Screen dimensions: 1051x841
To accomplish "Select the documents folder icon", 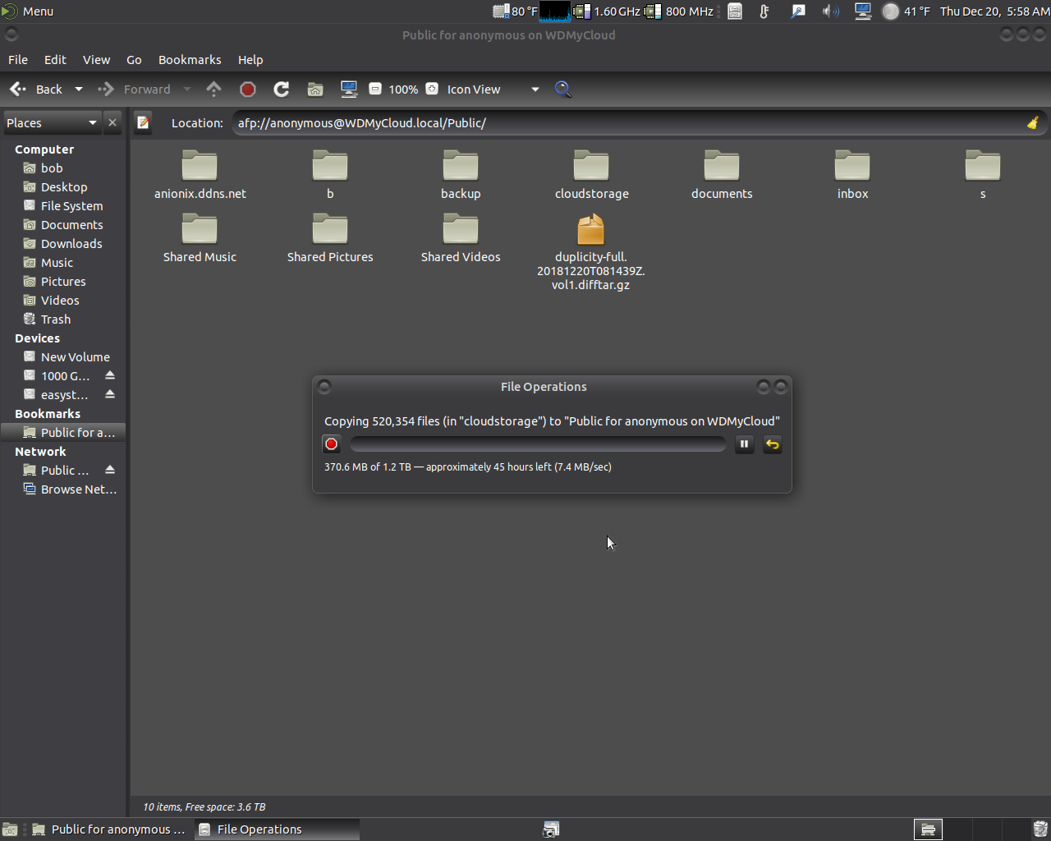I will coord(722,165).
